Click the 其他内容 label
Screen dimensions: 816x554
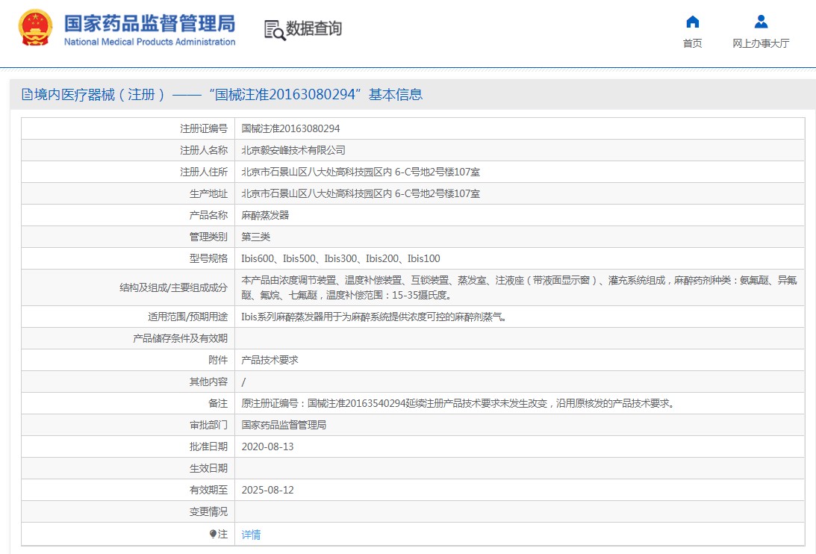209,382
